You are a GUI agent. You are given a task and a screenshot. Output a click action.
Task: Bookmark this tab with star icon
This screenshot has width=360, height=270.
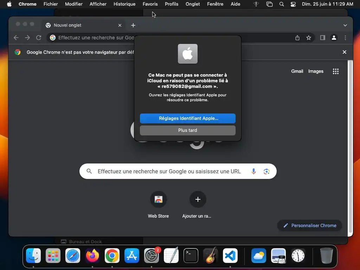309,38
